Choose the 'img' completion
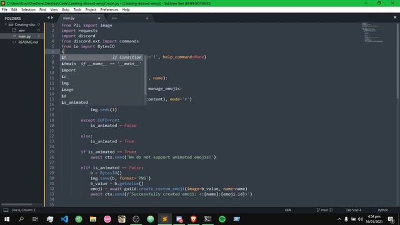Image resolution: width=400 pixels, height=225 pixels. [x=101, y=83]
